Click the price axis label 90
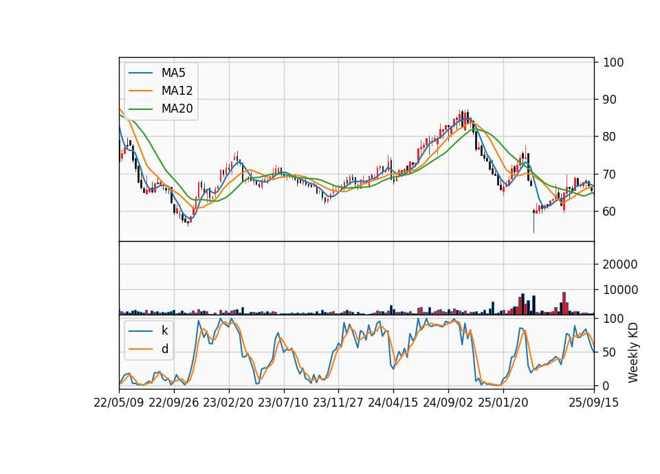 (x=610, y=100)
